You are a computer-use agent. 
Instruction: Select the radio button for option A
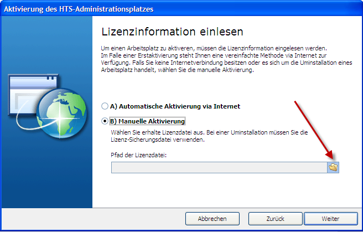tap(105, 106)
